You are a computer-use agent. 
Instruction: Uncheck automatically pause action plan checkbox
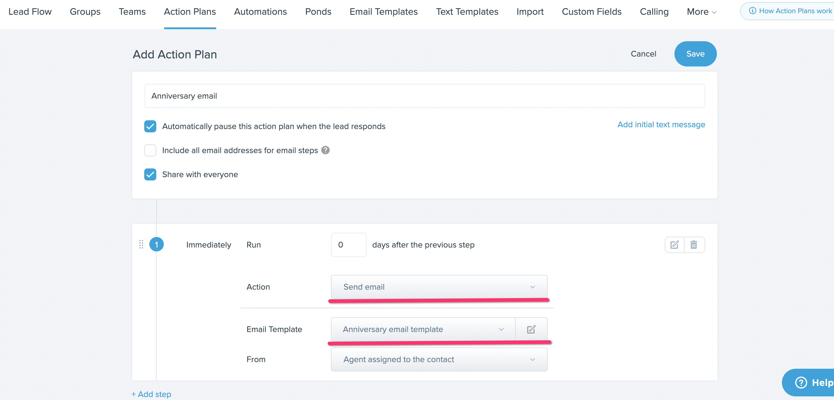pyautogui.click(x=150, y=126)
